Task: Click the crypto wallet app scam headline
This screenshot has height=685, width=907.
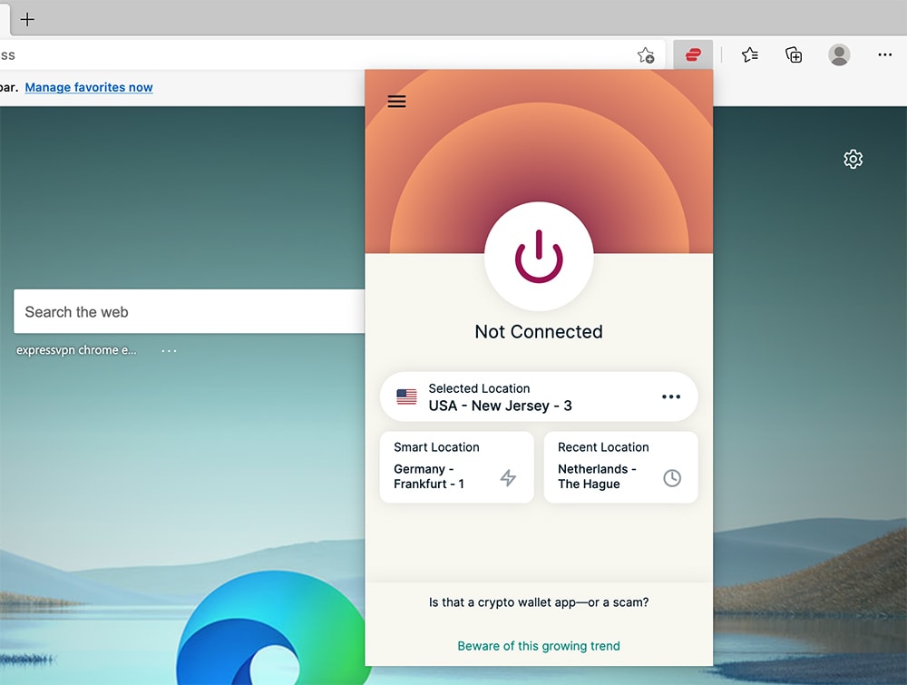Action: pos(539,602)
